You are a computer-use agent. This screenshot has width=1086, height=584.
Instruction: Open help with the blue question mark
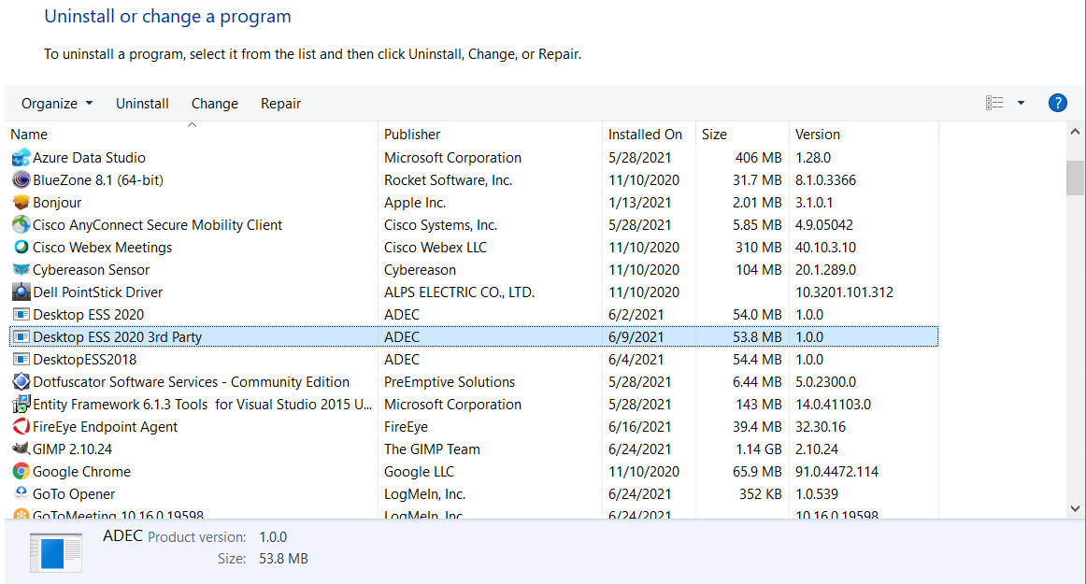point(1057,104)
